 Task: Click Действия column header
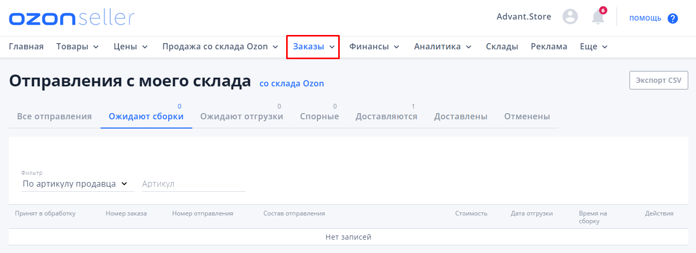click(659, 213)
